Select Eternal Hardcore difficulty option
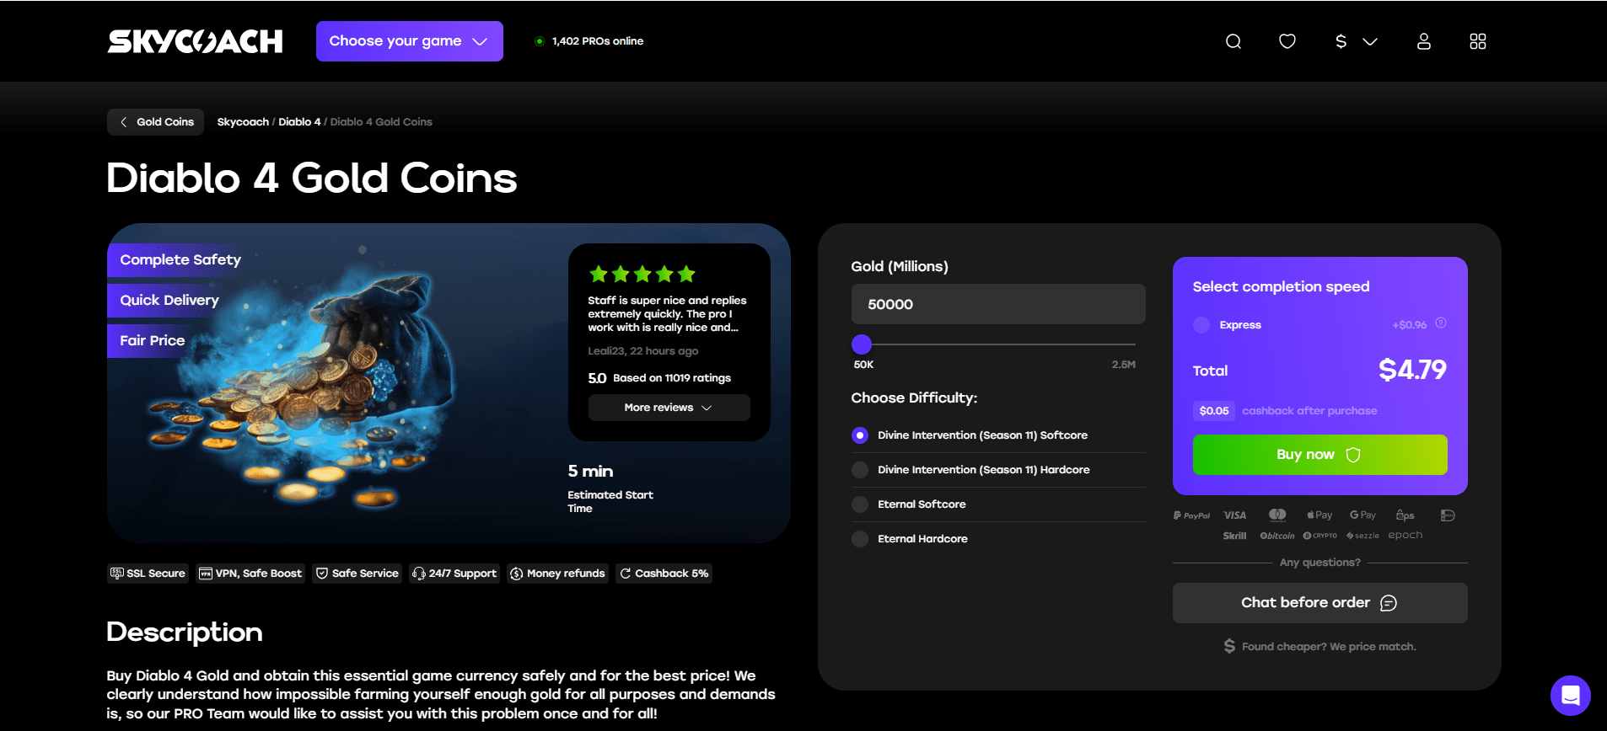The width and height of the screenshot is (1607, 731). tap(860, 539)
